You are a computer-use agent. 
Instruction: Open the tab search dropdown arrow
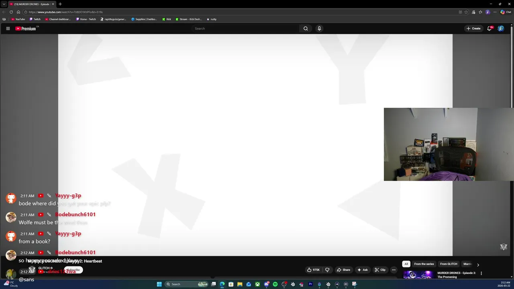point(4,4)
